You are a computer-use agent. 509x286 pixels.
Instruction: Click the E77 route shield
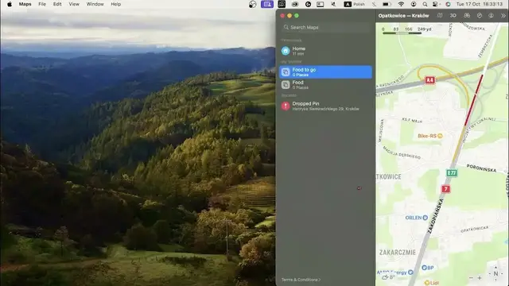pyautogui.click(x=452, y=173)
